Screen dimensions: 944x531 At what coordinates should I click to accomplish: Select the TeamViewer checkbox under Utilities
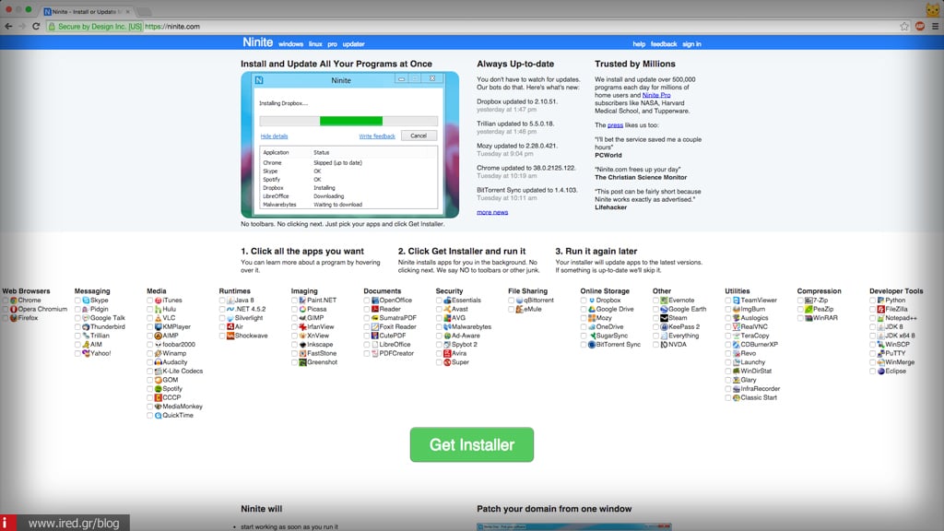[x=728, y=301]
